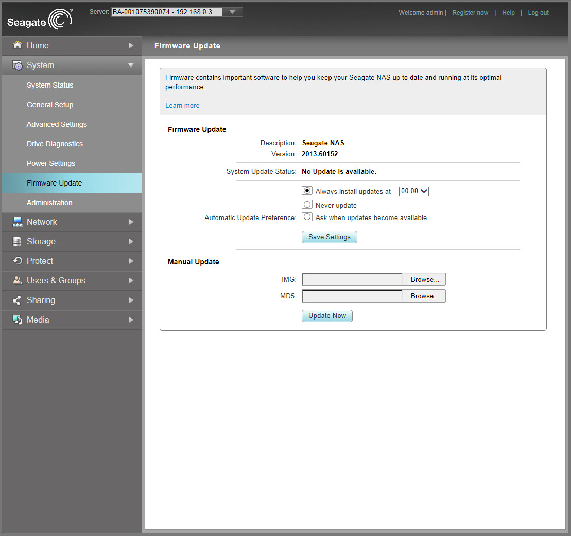Select Always install updates radio button
571x536 pixels.
point(307,191)
